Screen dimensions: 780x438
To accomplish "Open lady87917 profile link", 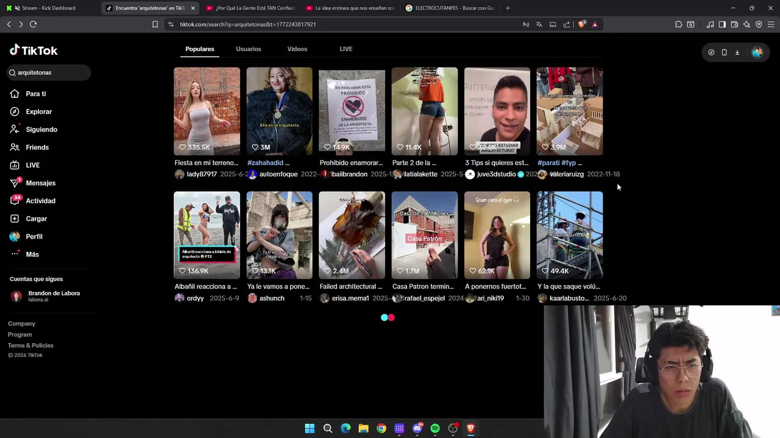I will tap(202, 174).
